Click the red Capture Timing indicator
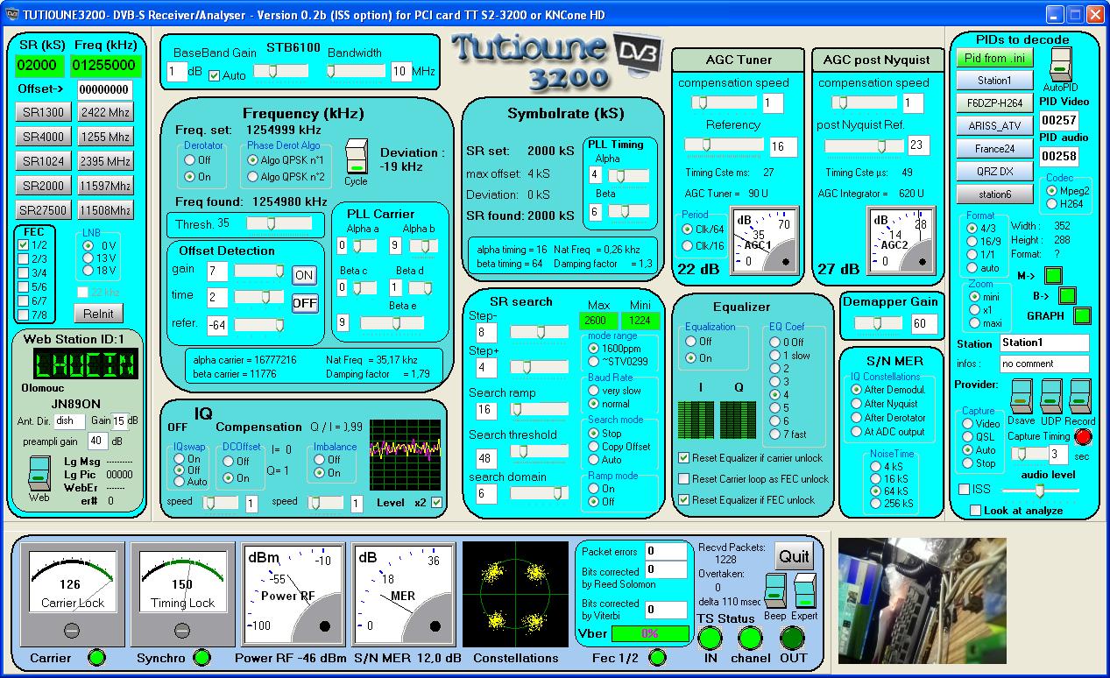 (x=1084, y=436)
